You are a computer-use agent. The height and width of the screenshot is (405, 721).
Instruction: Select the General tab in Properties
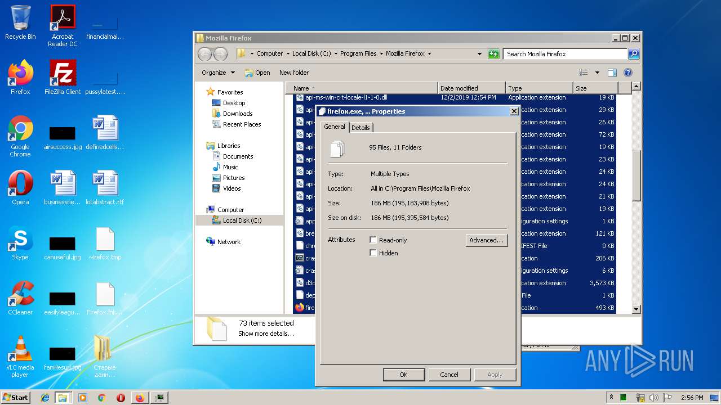click(x=335, y=127)
